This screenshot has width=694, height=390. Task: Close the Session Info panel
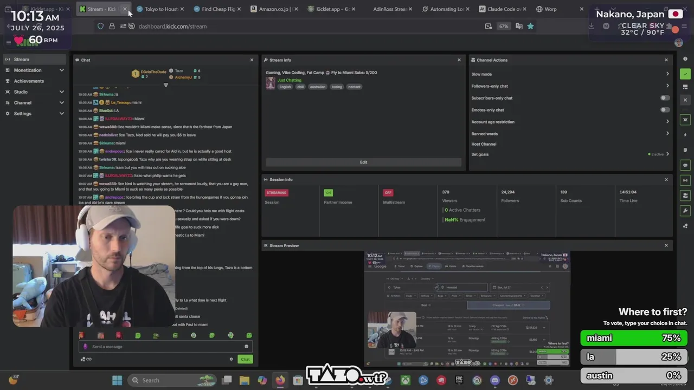[x=666, y=179]
